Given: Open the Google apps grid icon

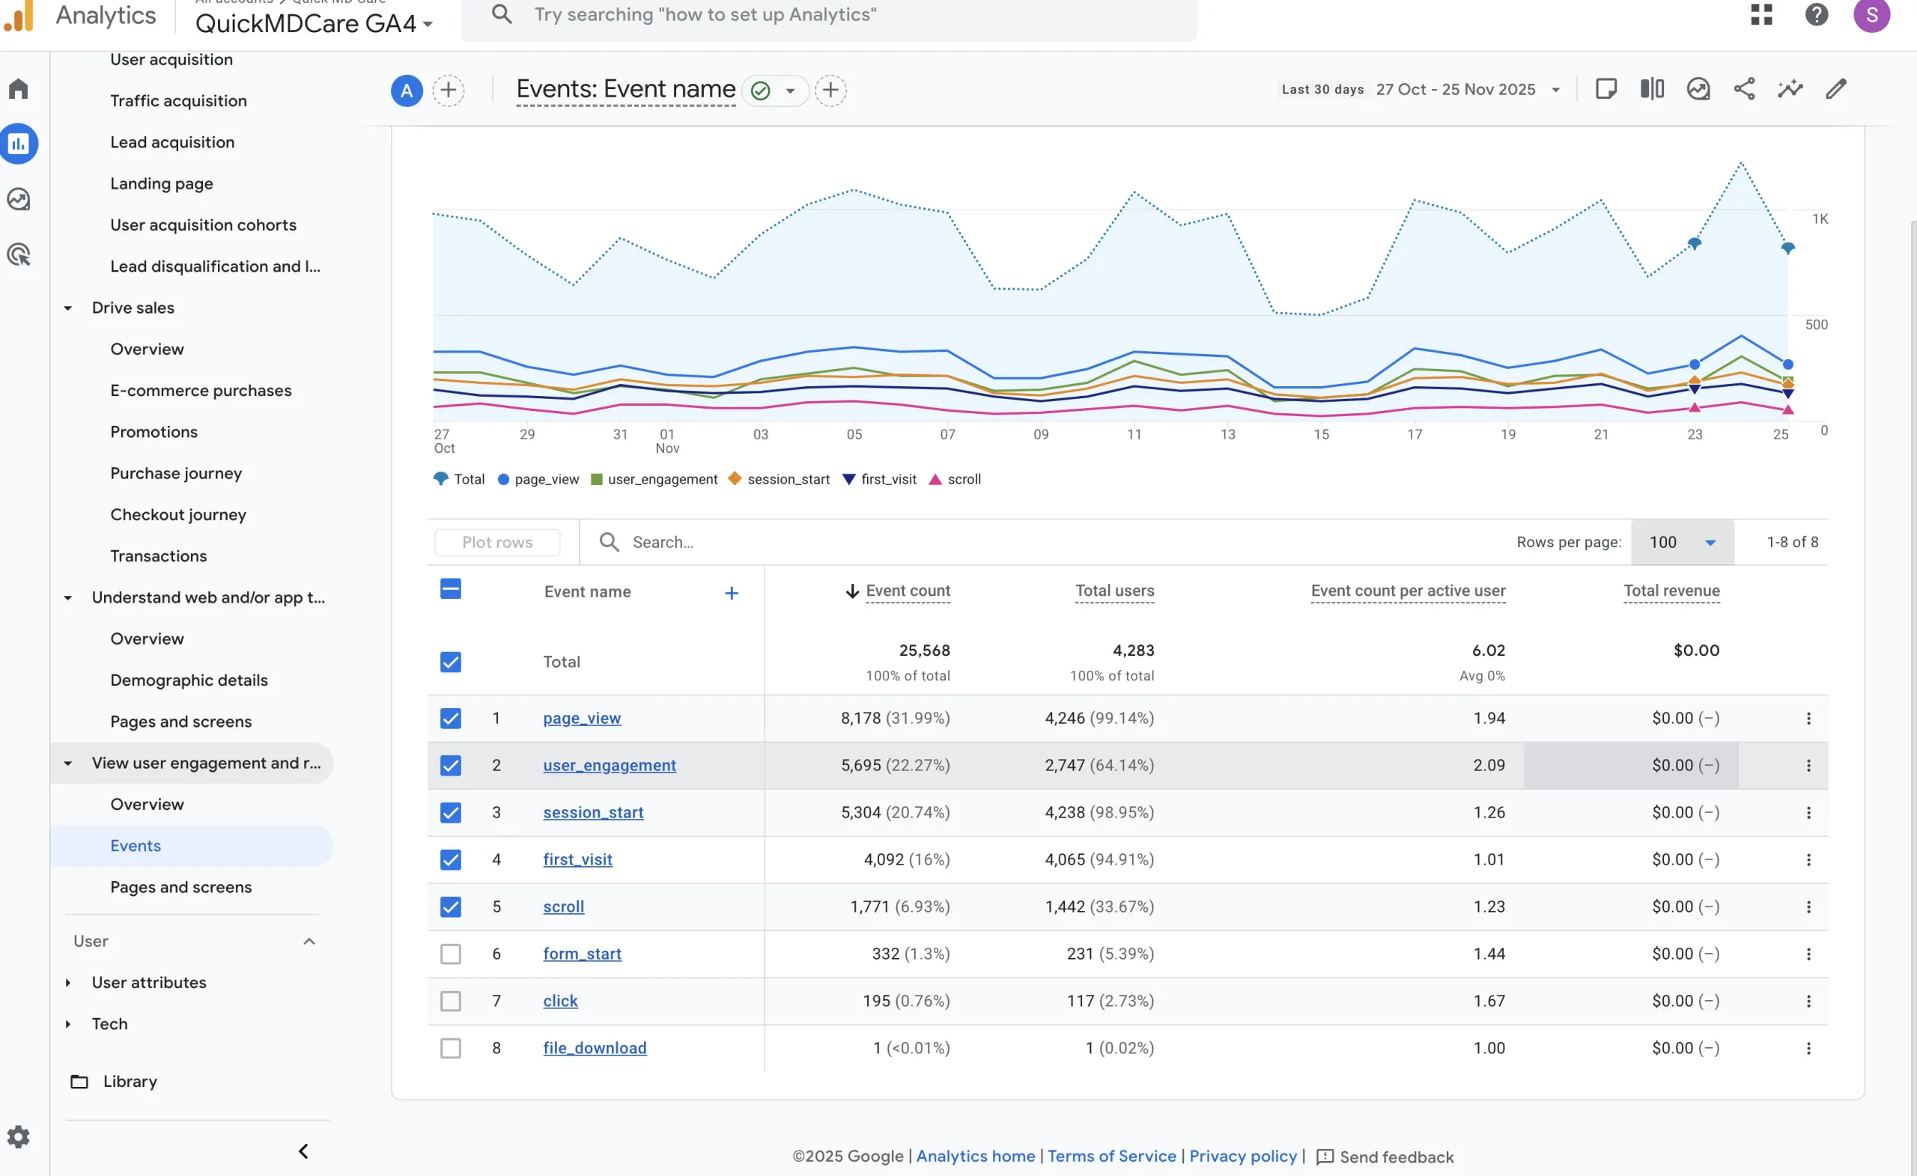Looking at the screenshot, I should 1762,15.
